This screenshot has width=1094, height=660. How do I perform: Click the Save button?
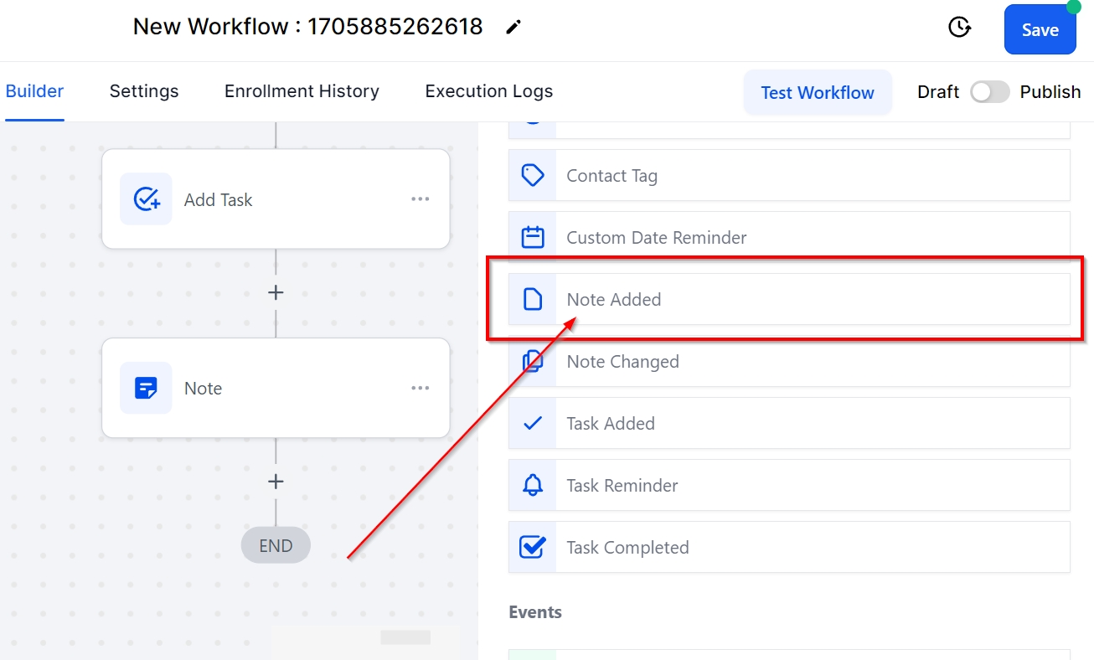tap(1040, 30)
